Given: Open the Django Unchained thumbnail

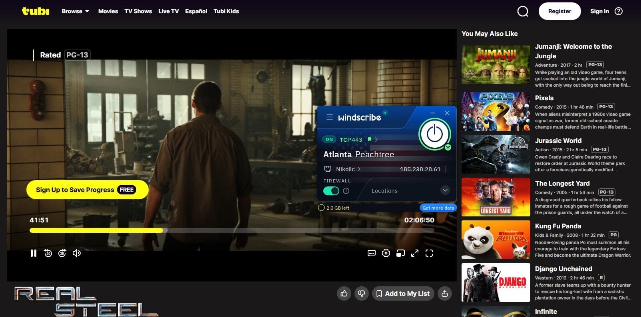Looking at the screenshot, I should pyautogui.click(x=496, y=282).
